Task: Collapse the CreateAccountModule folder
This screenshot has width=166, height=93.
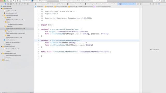Action: coord(3,15)
